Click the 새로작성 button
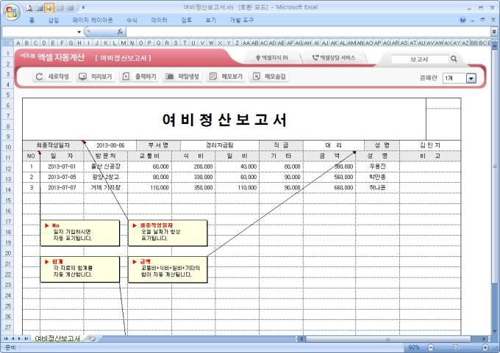 click(52, 76)
